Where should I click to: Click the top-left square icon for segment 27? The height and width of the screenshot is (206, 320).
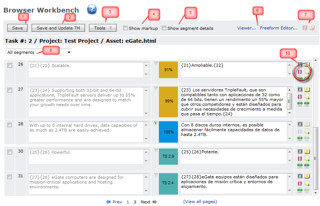[300, 90]
